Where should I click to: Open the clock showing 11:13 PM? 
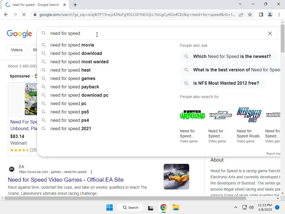(265, 207)
